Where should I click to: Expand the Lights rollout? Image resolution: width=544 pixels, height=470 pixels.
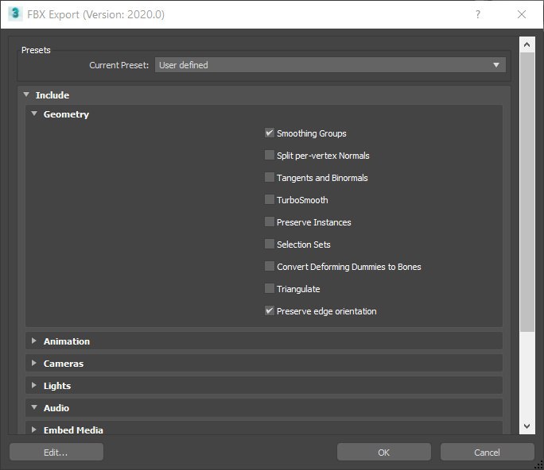pyautogui.click(x=33, y=385)
